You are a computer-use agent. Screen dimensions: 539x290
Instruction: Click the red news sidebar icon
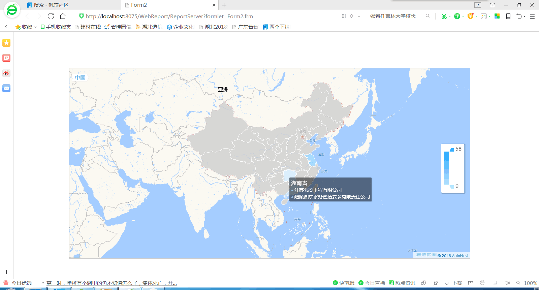(x=6, y=58)
